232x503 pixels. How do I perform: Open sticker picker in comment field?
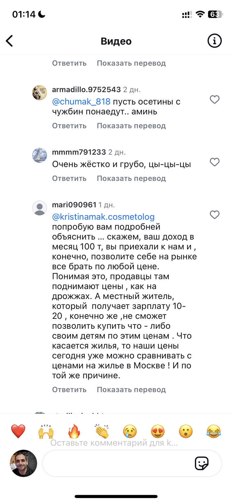click(202, 464)
